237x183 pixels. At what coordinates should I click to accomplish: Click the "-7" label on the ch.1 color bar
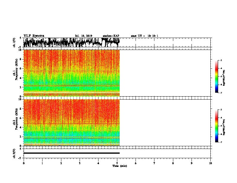tap(221, 93)
